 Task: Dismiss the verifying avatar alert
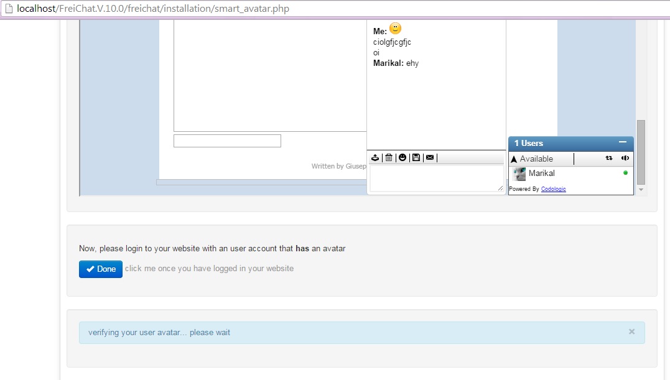point(631,331)
